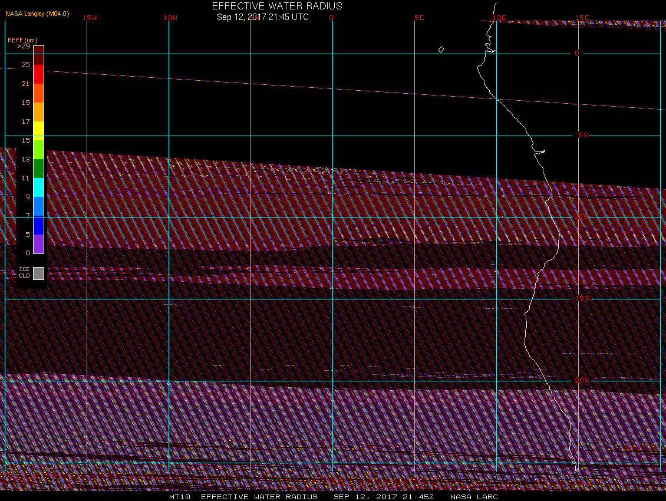Click the dark green legend segment
This screenshot has width=666, height=501.
39,169
